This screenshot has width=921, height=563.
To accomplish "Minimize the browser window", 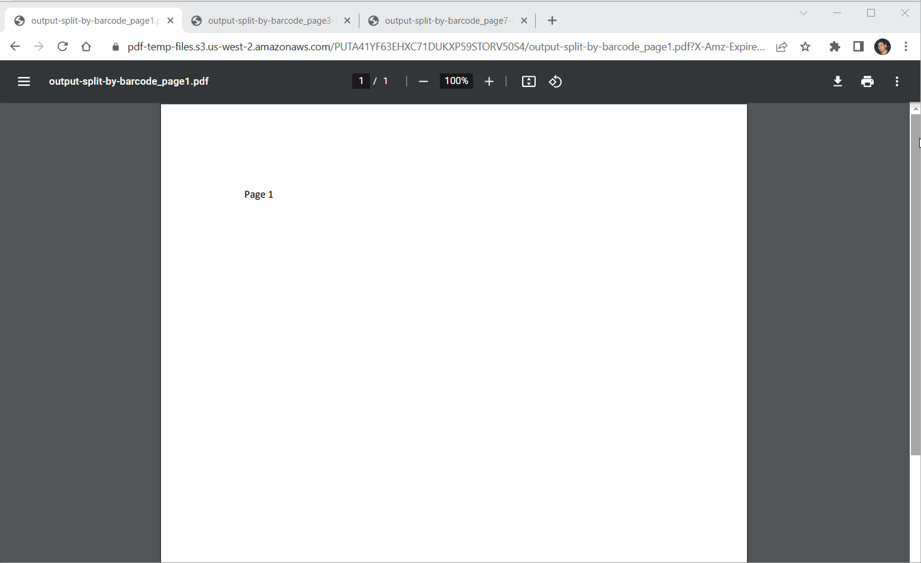I will 837,13.
